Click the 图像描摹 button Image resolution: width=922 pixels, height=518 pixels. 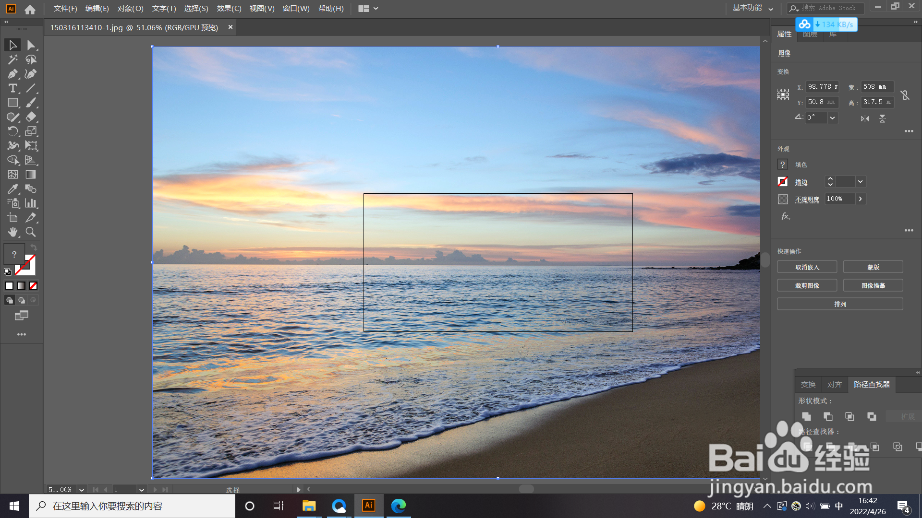click(873, 285)
